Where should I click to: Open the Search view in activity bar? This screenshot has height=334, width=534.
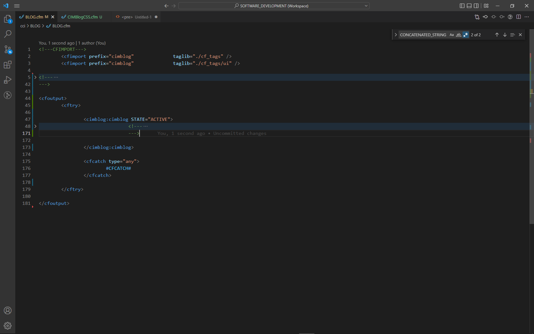[8, 34]
